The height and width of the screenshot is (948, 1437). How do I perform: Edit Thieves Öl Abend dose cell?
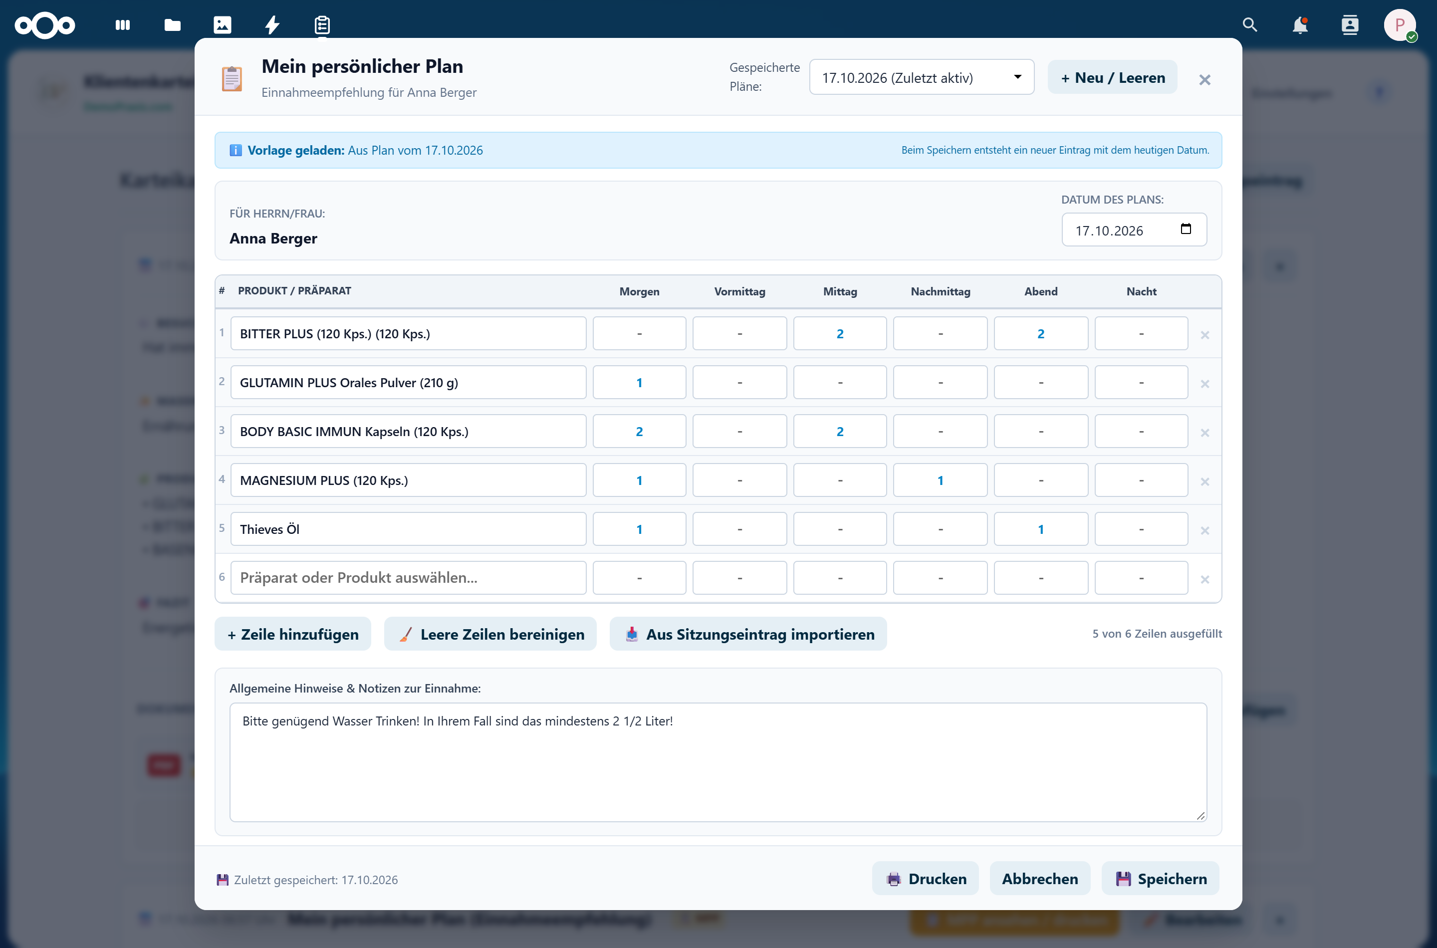click(x=1040, y=529)
